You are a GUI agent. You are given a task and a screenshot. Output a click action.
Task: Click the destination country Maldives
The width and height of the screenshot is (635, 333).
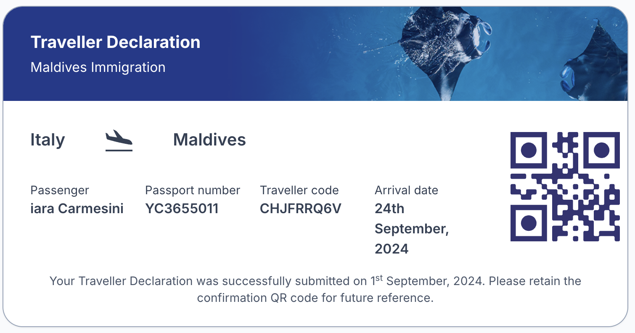click(209, 140)
